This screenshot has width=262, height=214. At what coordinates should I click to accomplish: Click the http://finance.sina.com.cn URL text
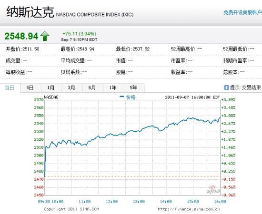(189, 209)
